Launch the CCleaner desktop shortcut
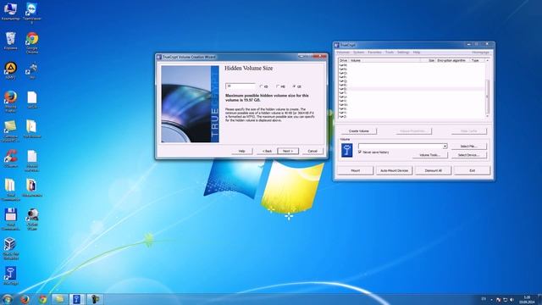Viewport: 542px width, 305px height. [x=10, y=159]
